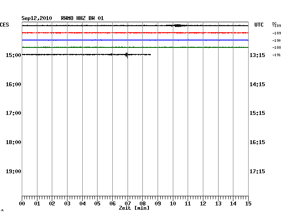283x215 pixels.
Task: Click the 09 minute axis tick label
Action: 158,204
